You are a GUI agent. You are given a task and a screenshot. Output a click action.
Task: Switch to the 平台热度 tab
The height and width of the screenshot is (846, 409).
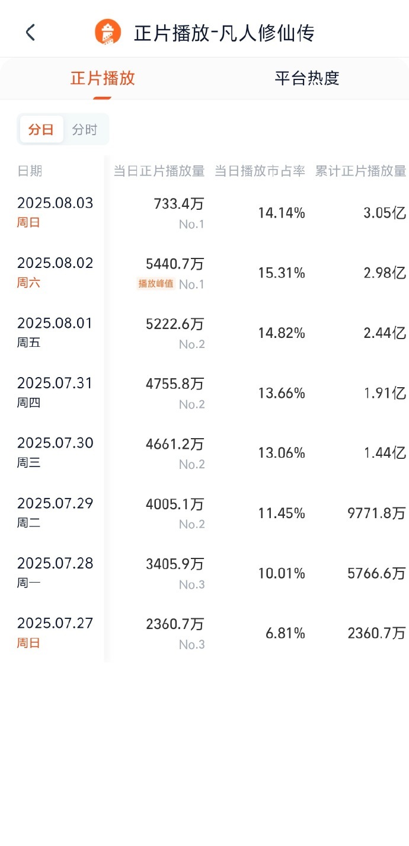[x=306, y=78]
